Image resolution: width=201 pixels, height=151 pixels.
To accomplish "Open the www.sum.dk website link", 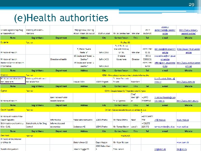I will tap(183, 142).
